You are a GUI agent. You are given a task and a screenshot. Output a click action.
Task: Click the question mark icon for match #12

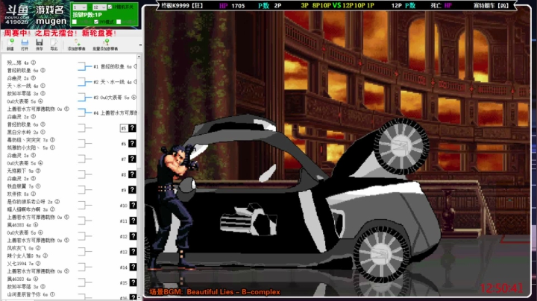(x=132, y=236)
